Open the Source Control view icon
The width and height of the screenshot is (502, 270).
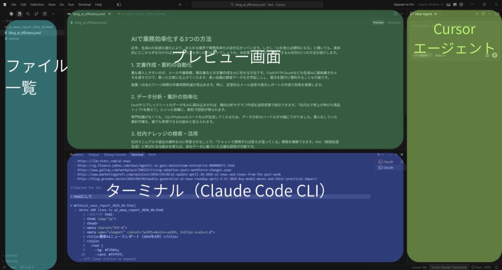pos(36,14)
